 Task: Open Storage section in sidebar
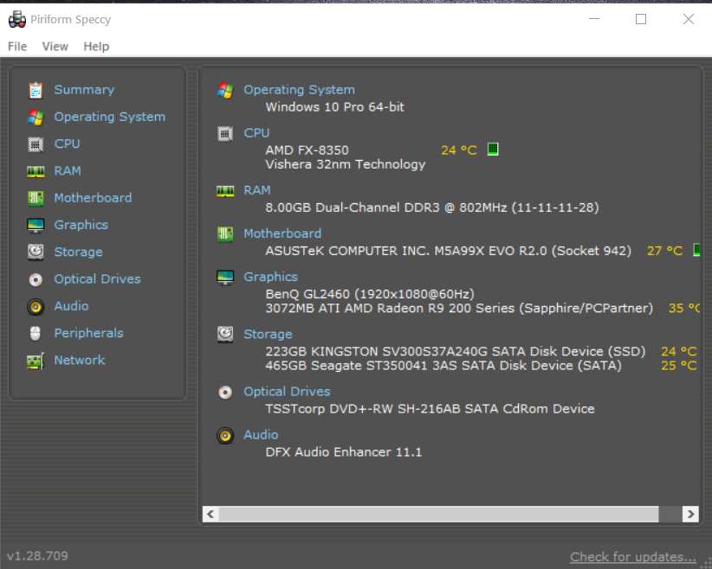pyautogui.click(x=79, y=253)
